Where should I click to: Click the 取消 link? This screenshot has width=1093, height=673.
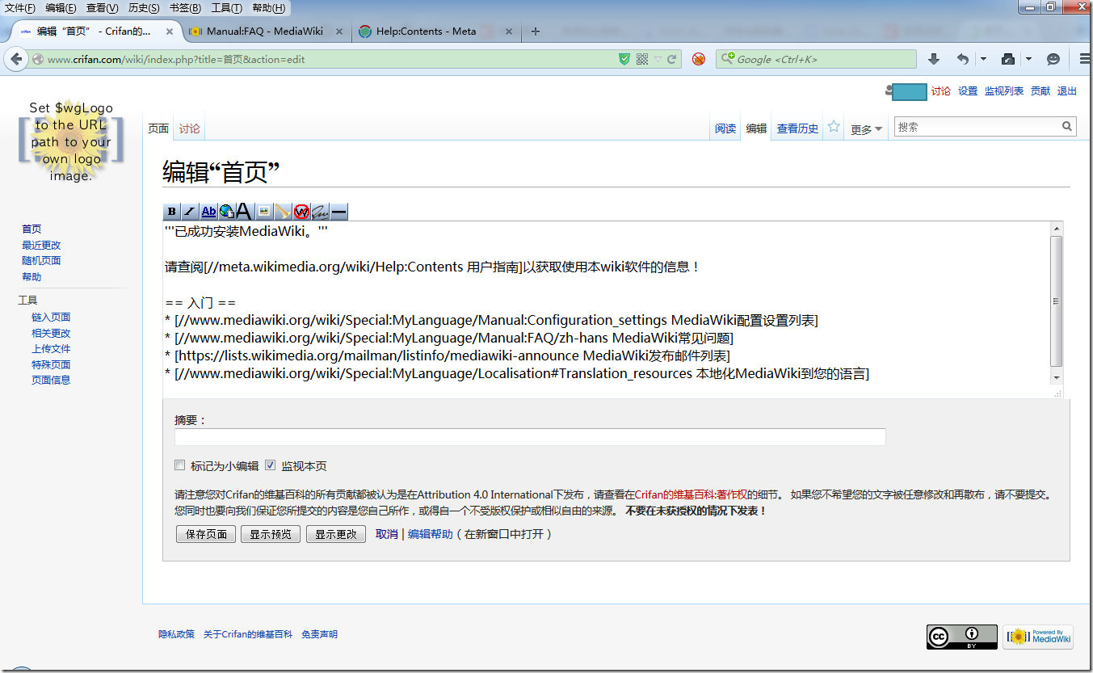point(387,534)
